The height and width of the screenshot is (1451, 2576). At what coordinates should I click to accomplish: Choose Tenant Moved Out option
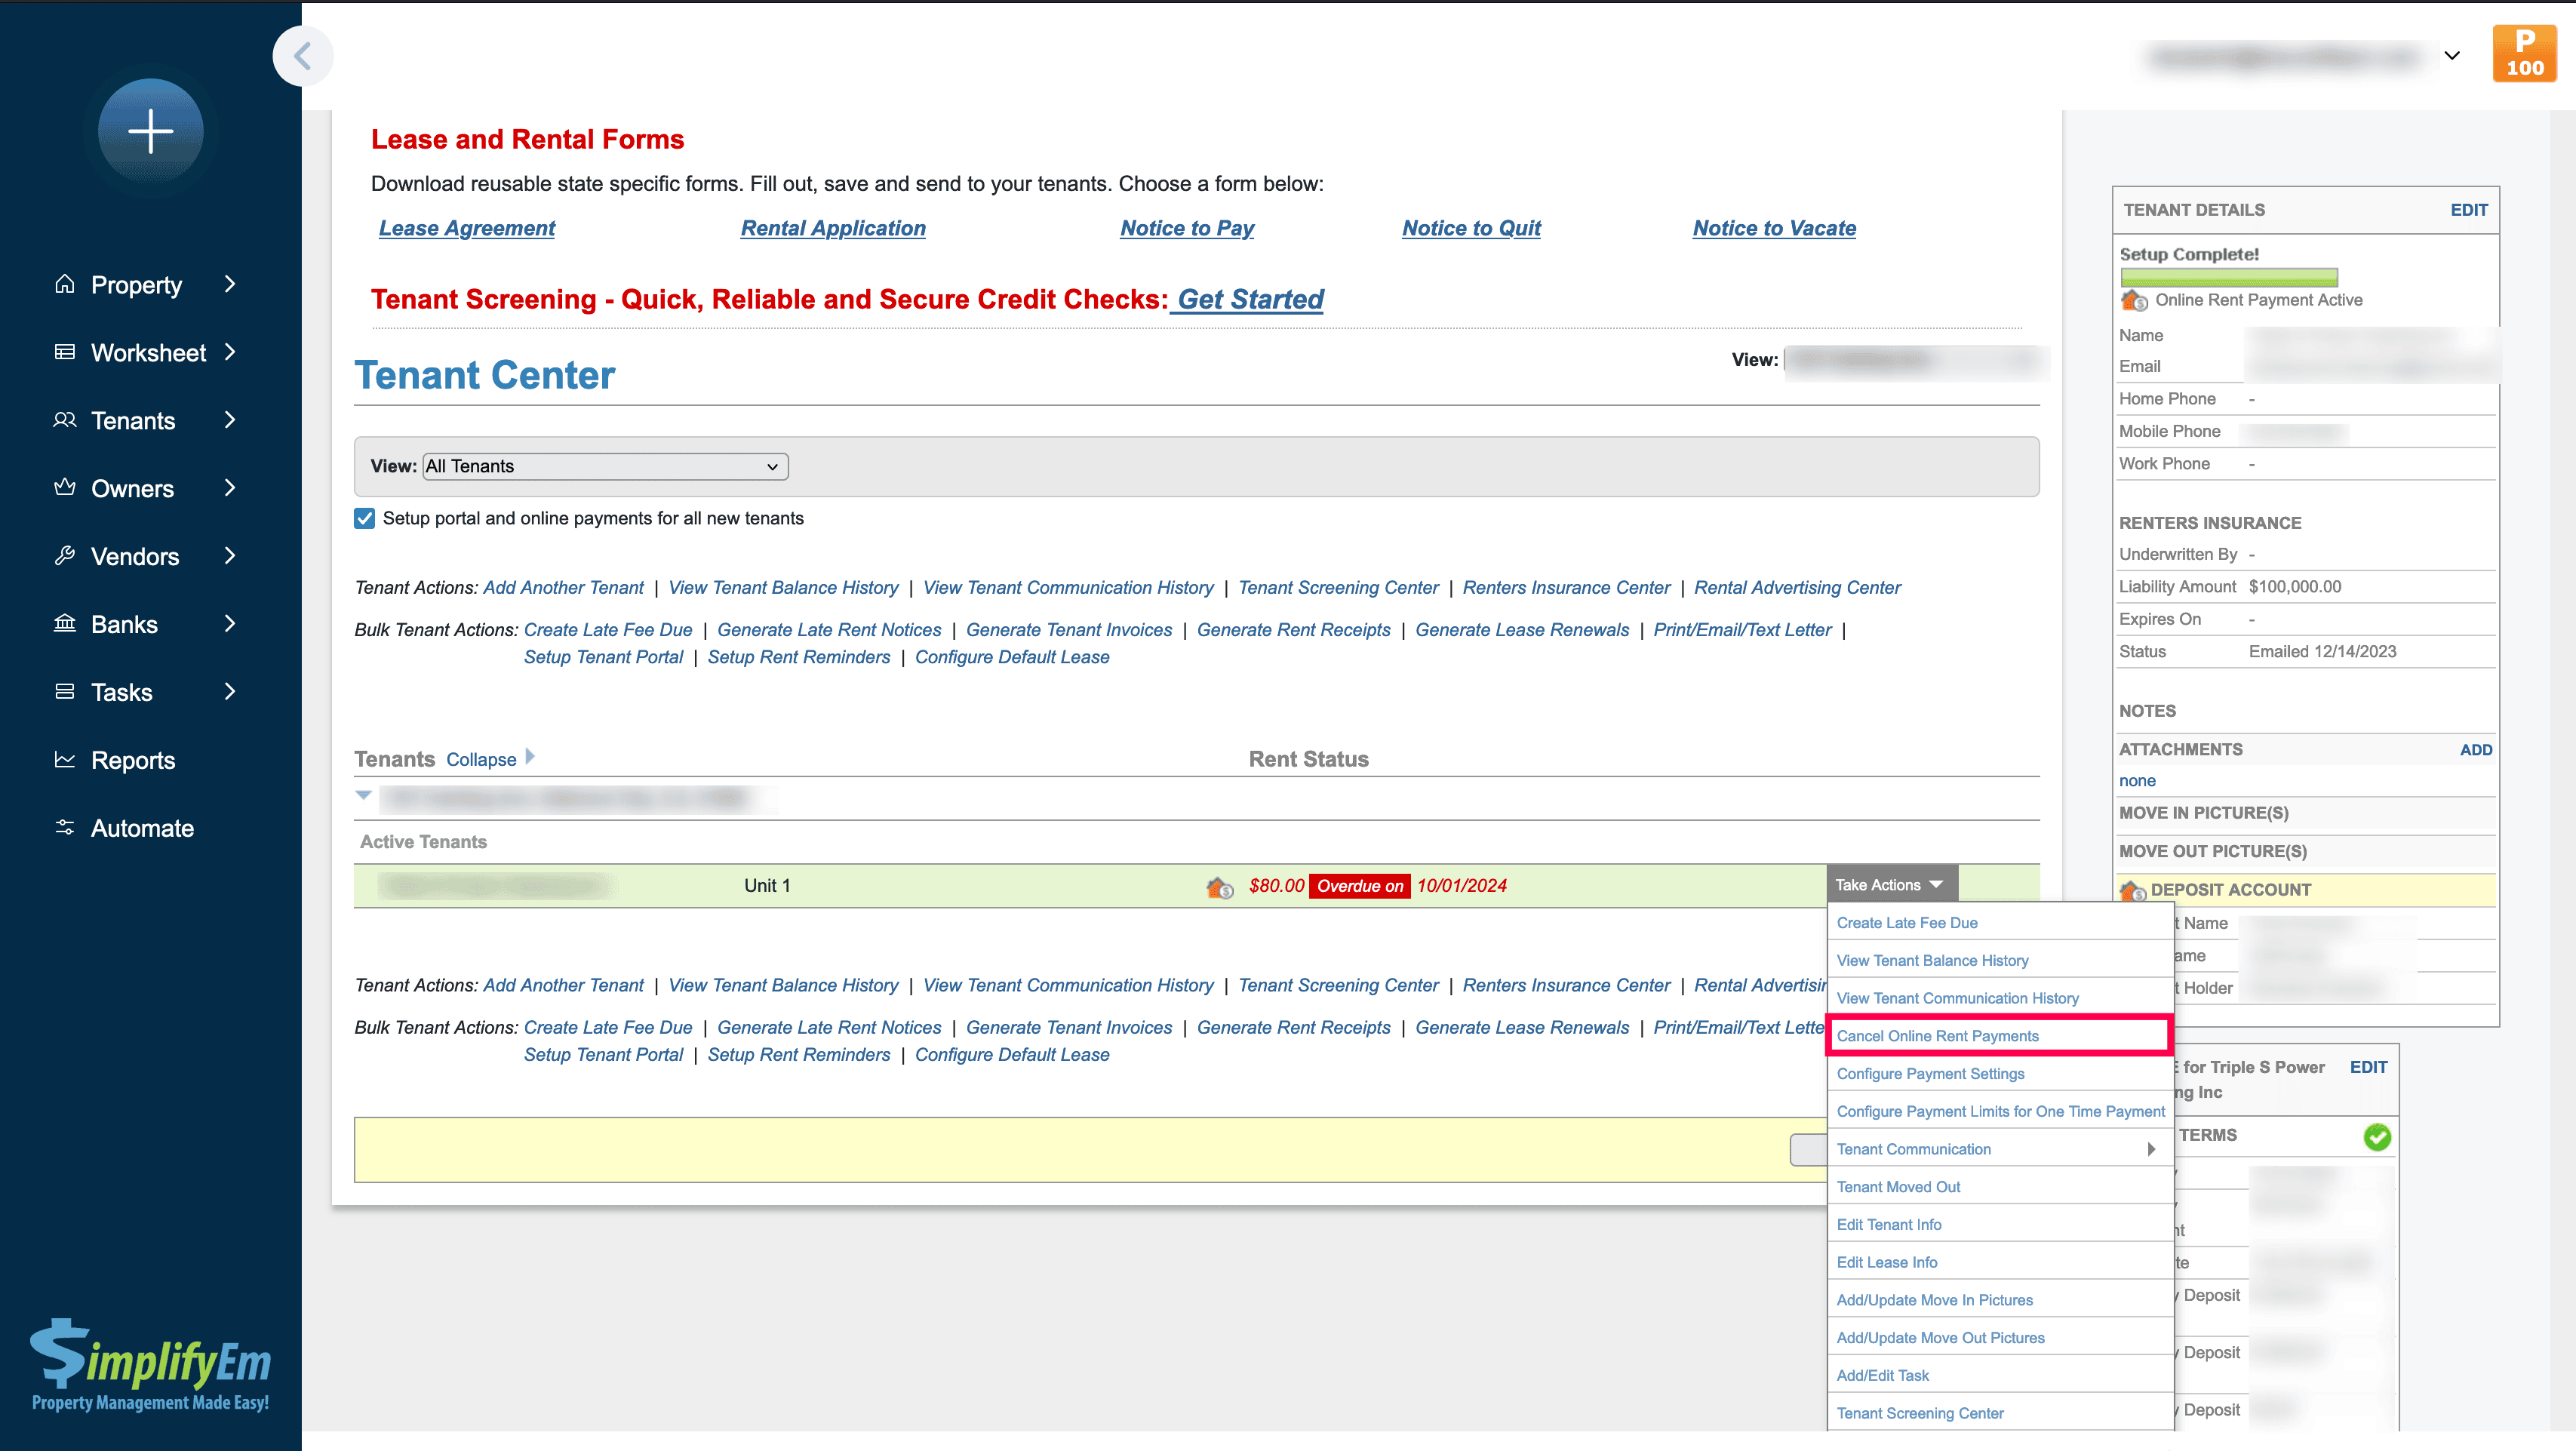pyautogui.click(x=1898, y=1187)
